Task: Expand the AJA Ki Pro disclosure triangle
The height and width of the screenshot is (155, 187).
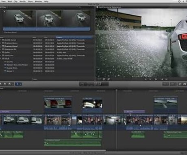Action: (0, 55)
